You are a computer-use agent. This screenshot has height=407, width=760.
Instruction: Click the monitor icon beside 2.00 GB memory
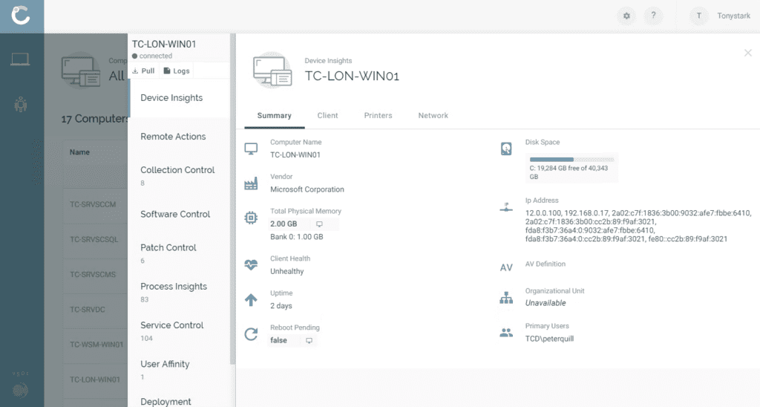point(319,224)
